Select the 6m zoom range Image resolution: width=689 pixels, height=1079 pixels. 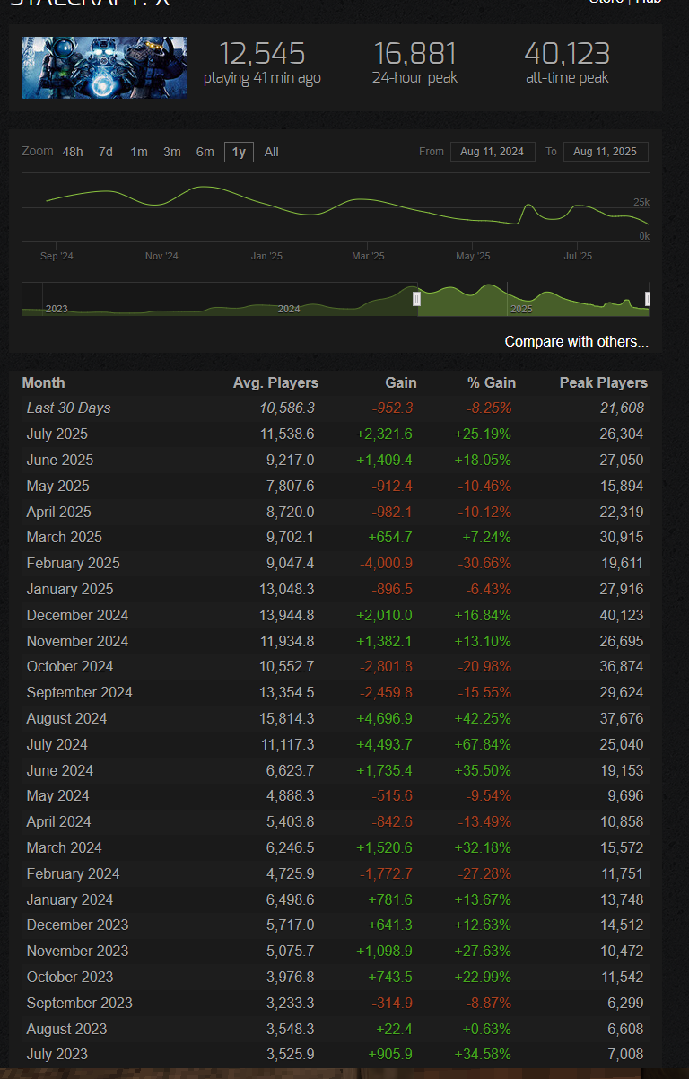point(205,152)
